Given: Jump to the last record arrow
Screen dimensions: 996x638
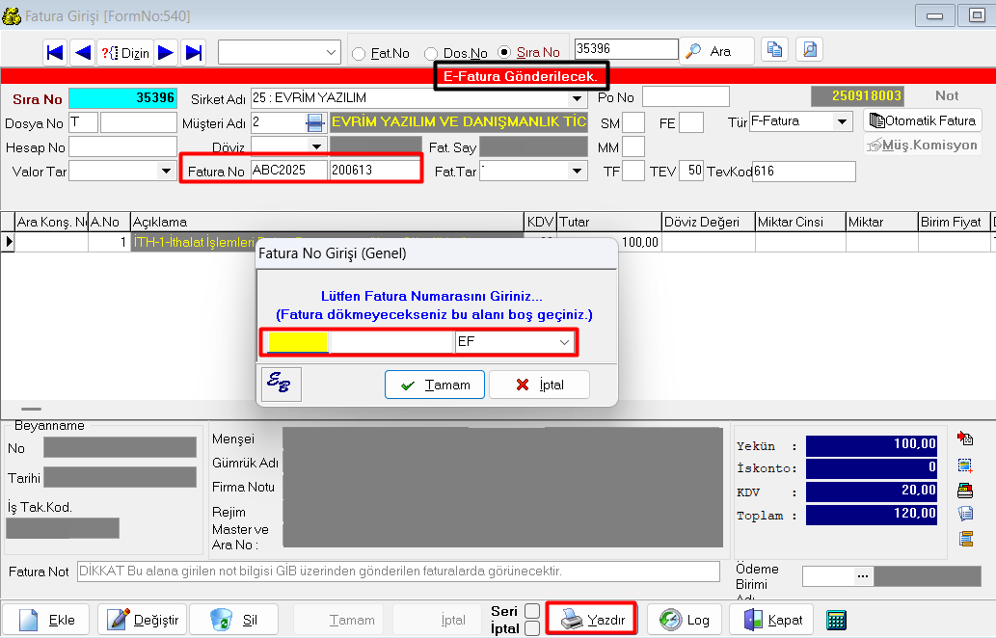Looking at the screenshot, I should click(x=193, y=52).
